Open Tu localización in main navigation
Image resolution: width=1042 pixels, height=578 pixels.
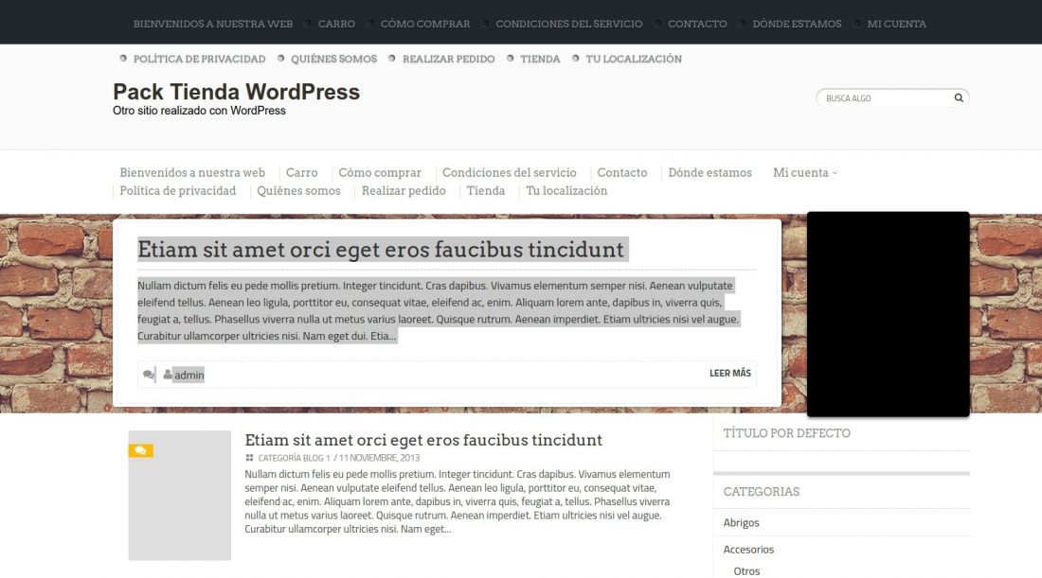566,191
